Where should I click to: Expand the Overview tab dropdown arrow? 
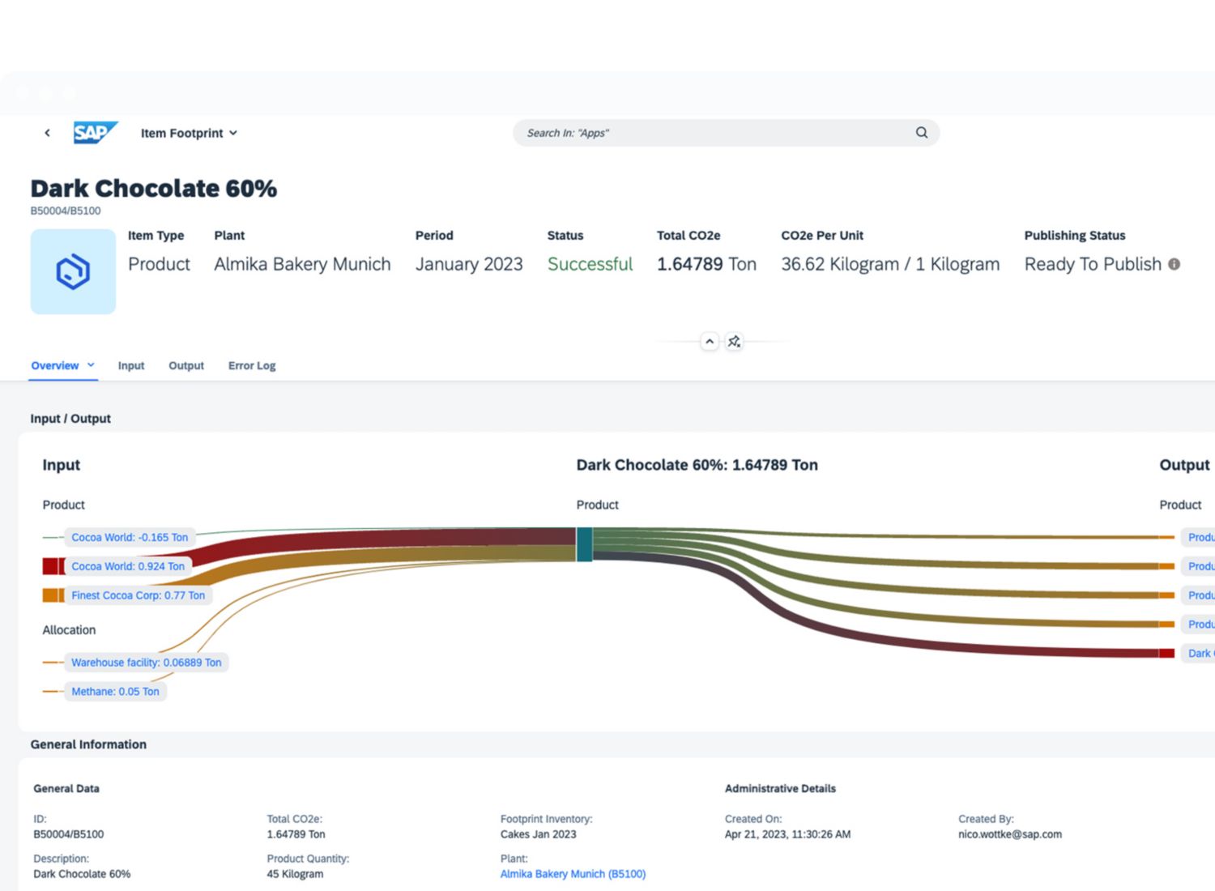(x=91, y=365)
